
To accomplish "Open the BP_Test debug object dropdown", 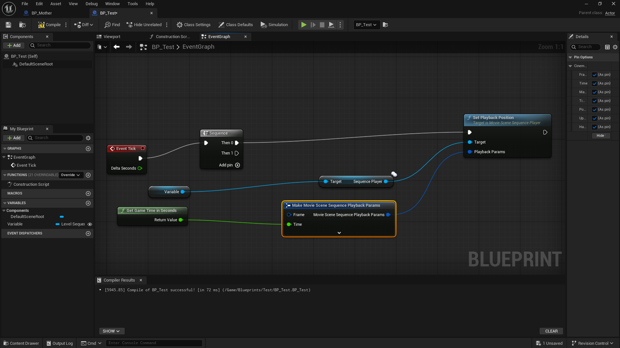I will coord(366,25).
